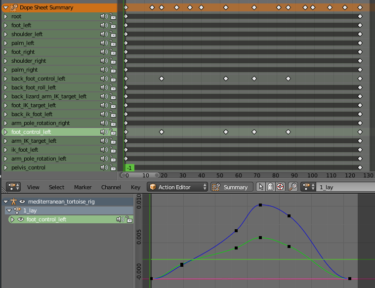This screenshot has width=375, height=288.
Task: Mute the root channel speaker icon
Action: click(x=104, y=16)
